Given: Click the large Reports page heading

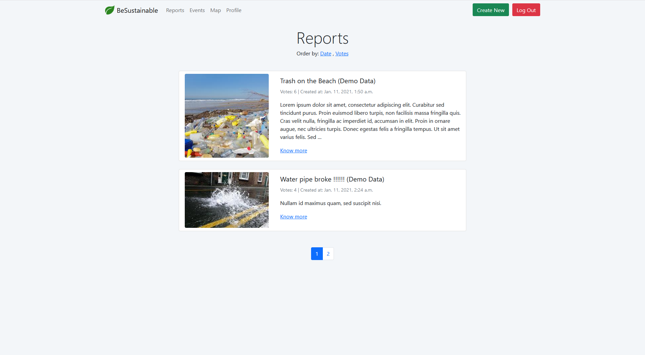Looking at the screenshot, I should coord(322,38).
